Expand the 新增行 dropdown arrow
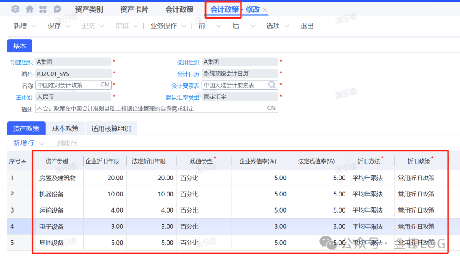This screenshot has width=460, height=262. pyautogui.click(x=42, y=143)
